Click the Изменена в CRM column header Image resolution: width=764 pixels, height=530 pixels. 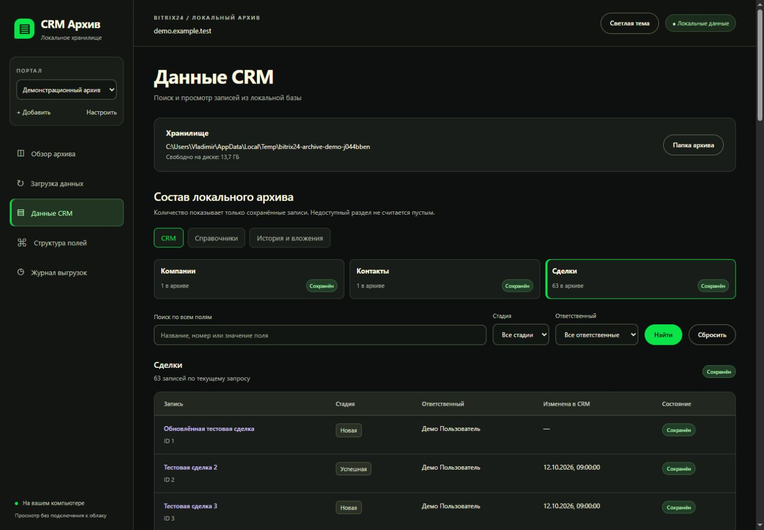pos(566,404)
